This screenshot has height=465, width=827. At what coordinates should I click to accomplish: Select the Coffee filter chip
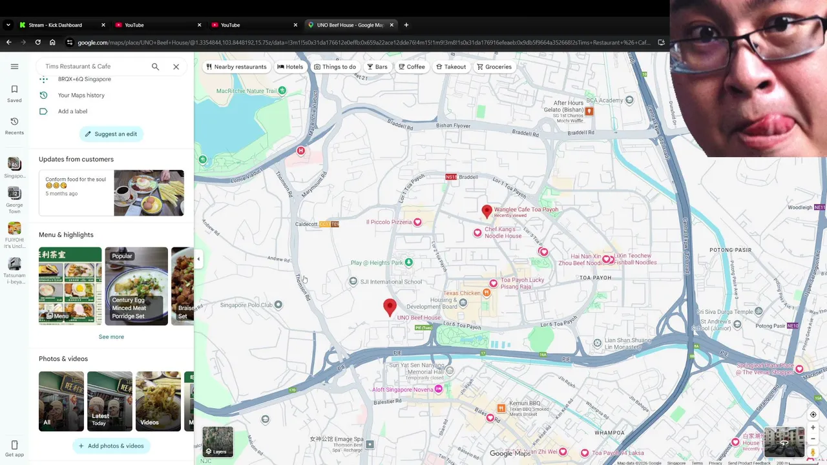(412, 67)
